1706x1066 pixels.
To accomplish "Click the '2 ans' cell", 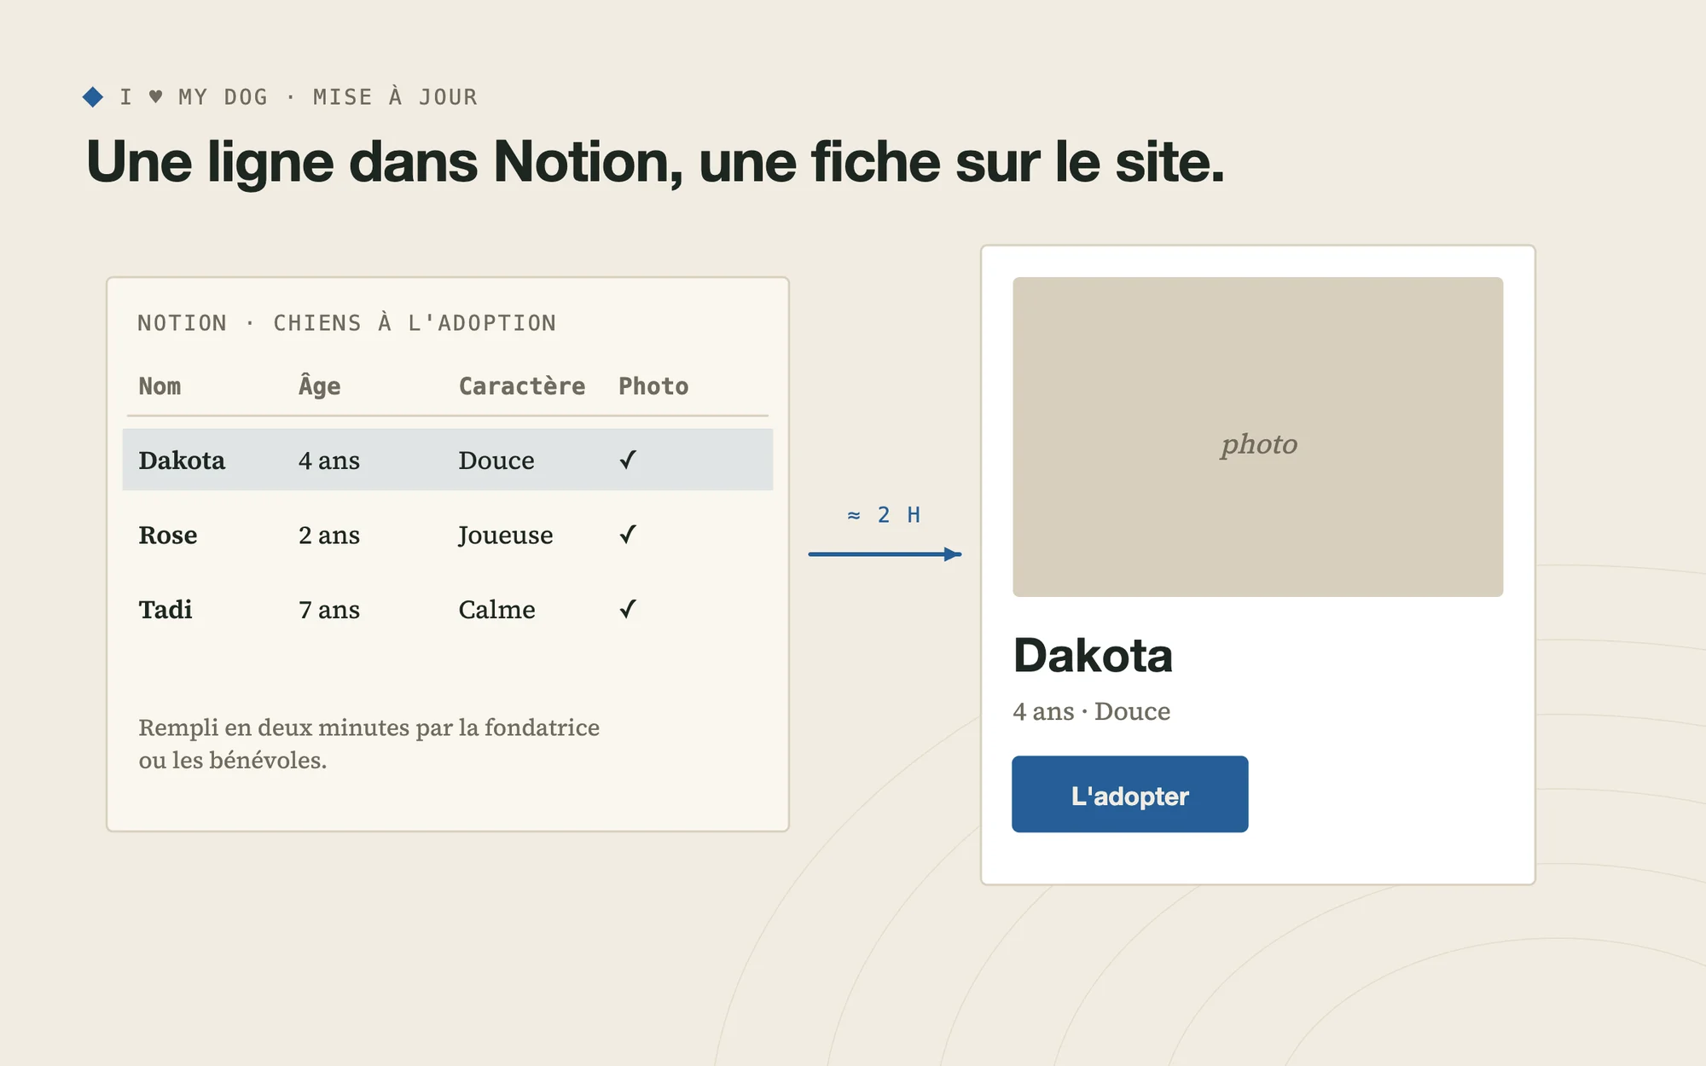I will tap(329, 535).
